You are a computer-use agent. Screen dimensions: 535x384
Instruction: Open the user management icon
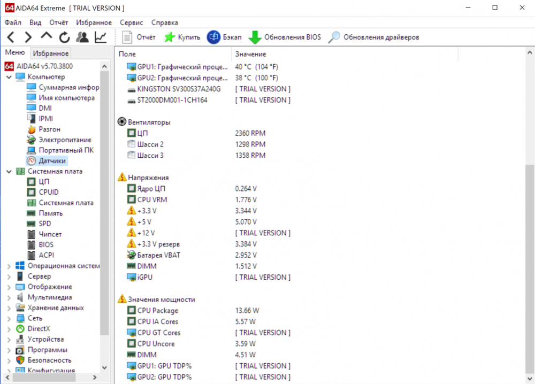coord(82,37)
